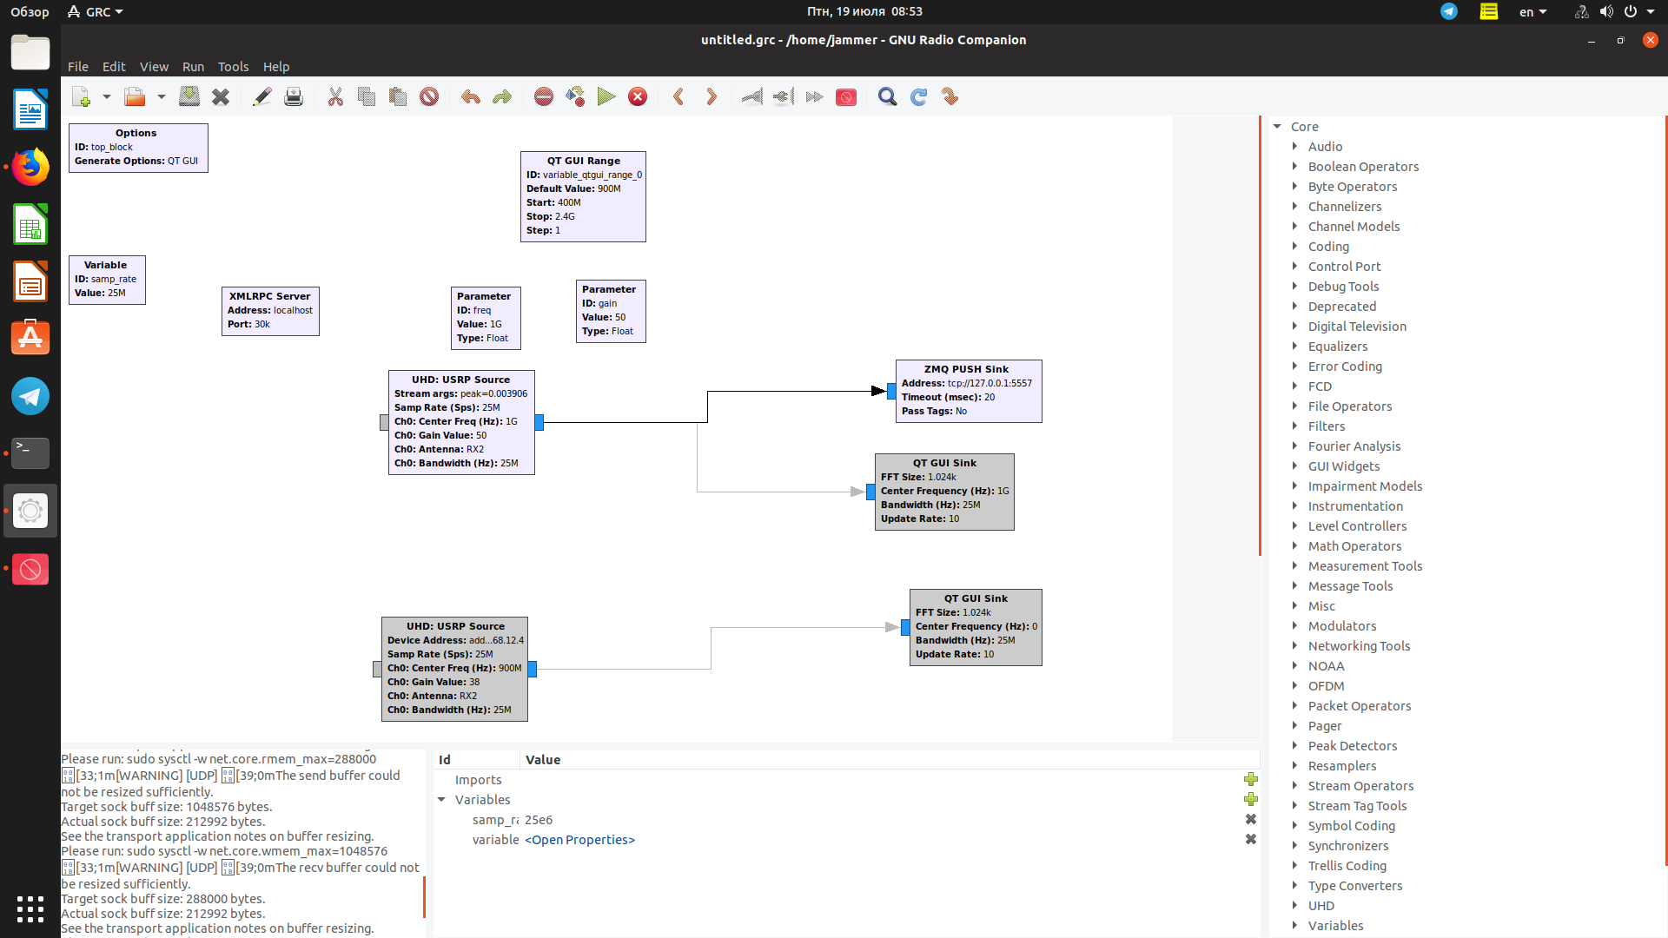Image resolution: width=1668 pixels, height=938 pixels.
Task: Print the flow graph
Action: click(294, 97)
